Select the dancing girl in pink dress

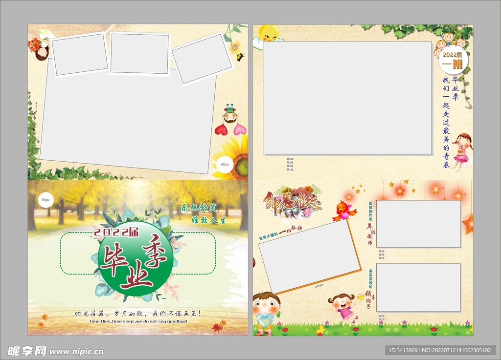pos(344,308)
